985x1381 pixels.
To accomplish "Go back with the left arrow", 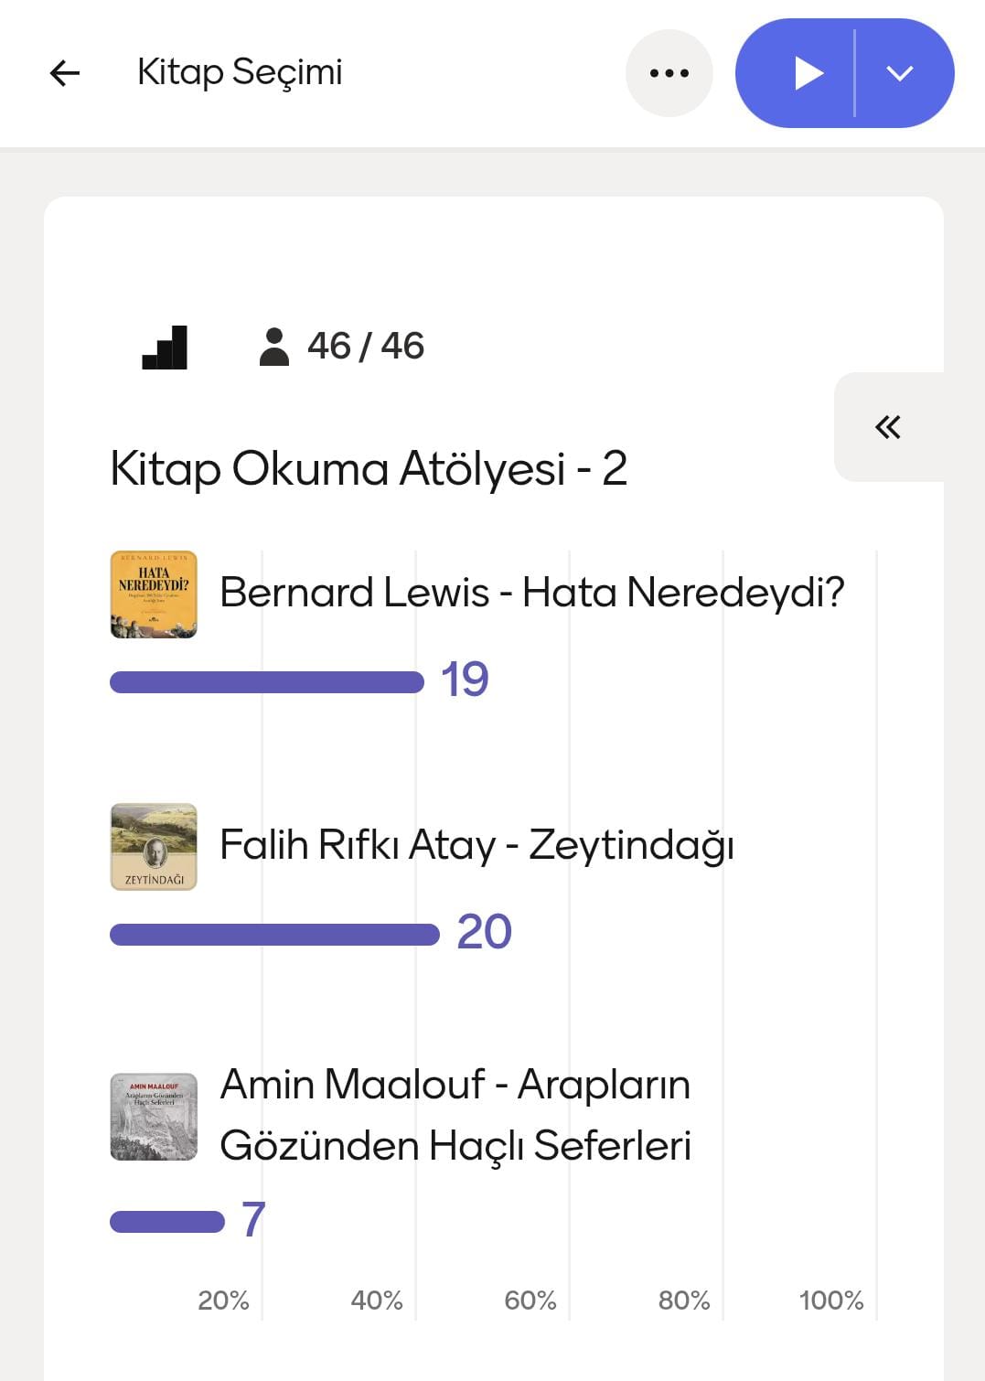I will click(x=65, y=73).
